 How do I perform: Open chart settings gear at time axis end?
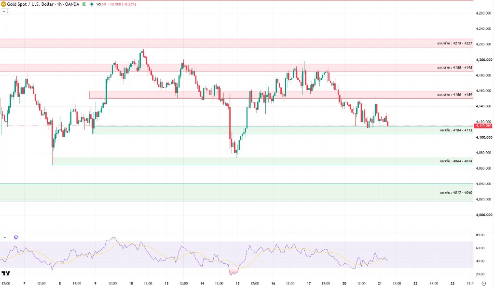pos(484,283)
